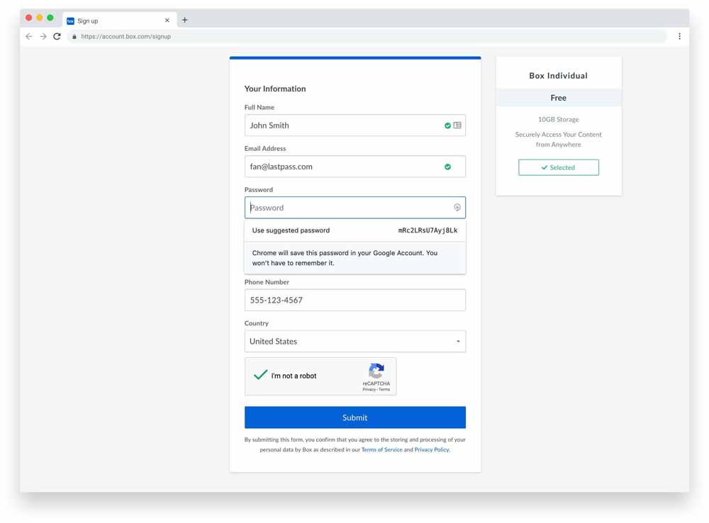
Task: Open a new browser tab
Action: coord(184,19)
